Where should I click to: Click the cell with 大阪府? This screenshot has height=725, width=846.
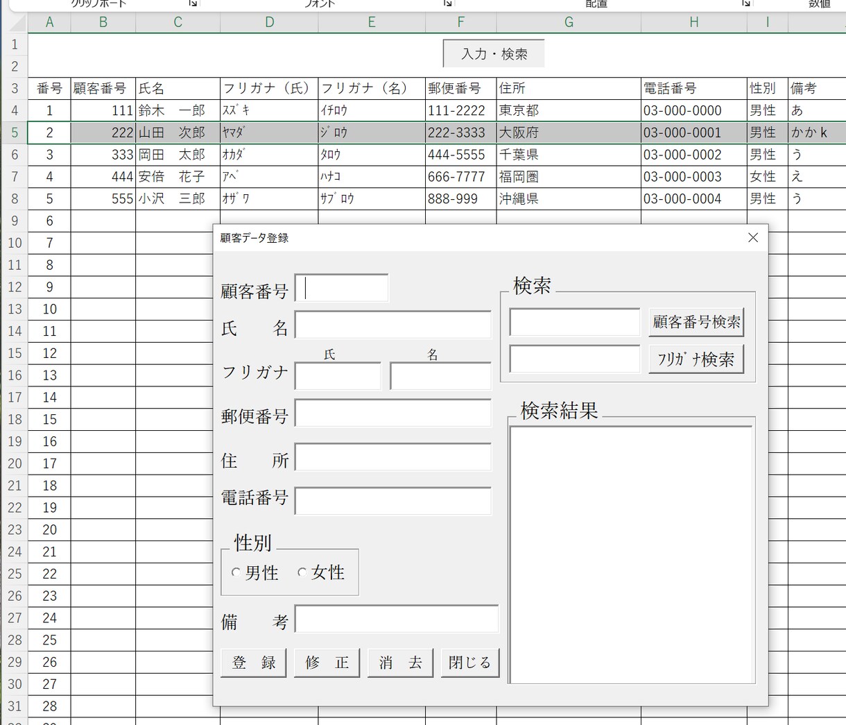pos(569,133)
